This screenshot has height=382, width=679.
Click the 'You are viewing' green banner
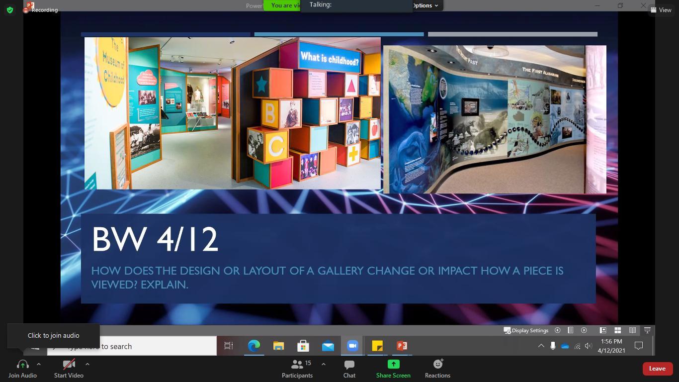point(282,5)
